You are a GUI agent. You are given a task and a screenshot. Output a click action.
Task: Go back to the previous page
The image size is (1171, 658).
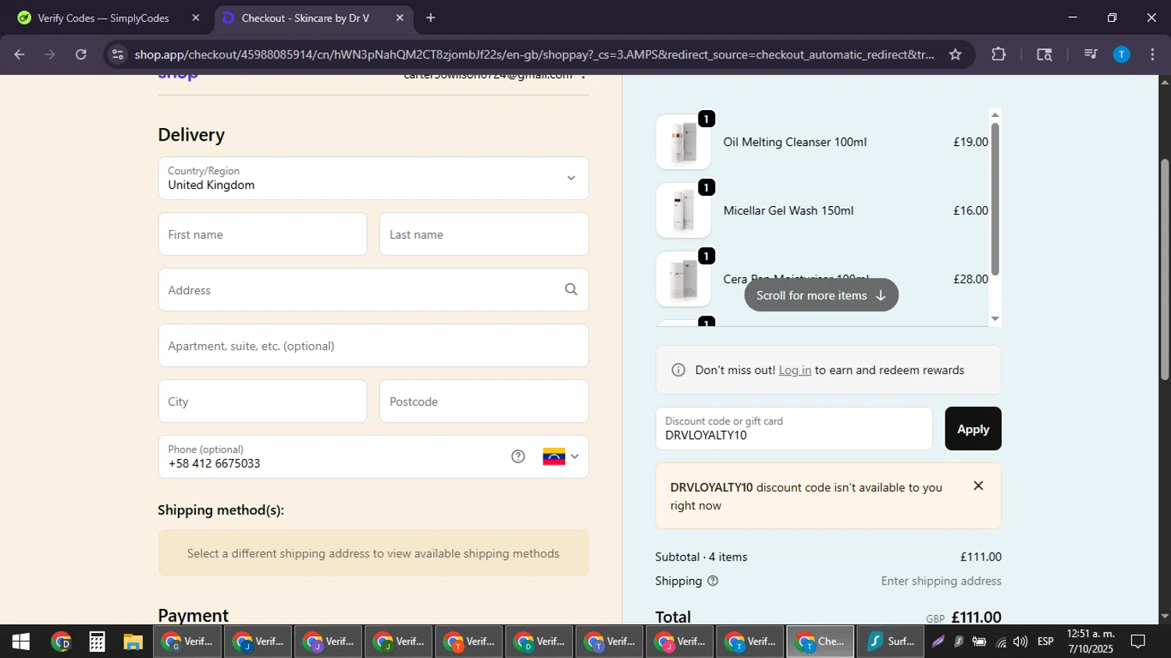coord(20,55)
